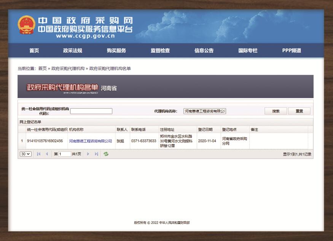Open 政府采购代理机构 breadcrumb link

point(68,68)
